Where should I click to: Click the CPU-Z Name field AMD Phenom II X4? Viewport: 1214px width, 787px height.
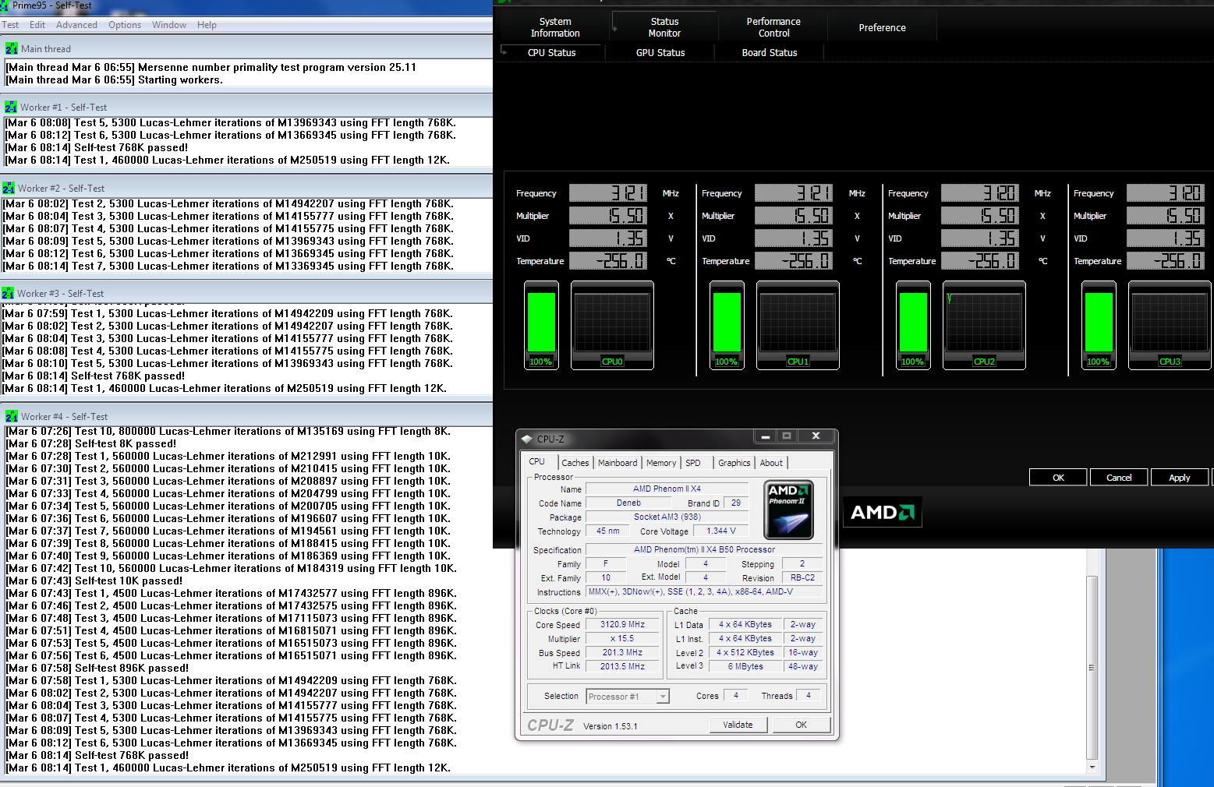[x=667, y=489]
